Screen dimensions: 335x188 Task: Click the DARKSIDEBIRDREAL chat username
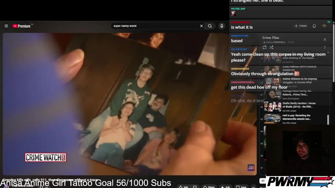tap(243, 82)
